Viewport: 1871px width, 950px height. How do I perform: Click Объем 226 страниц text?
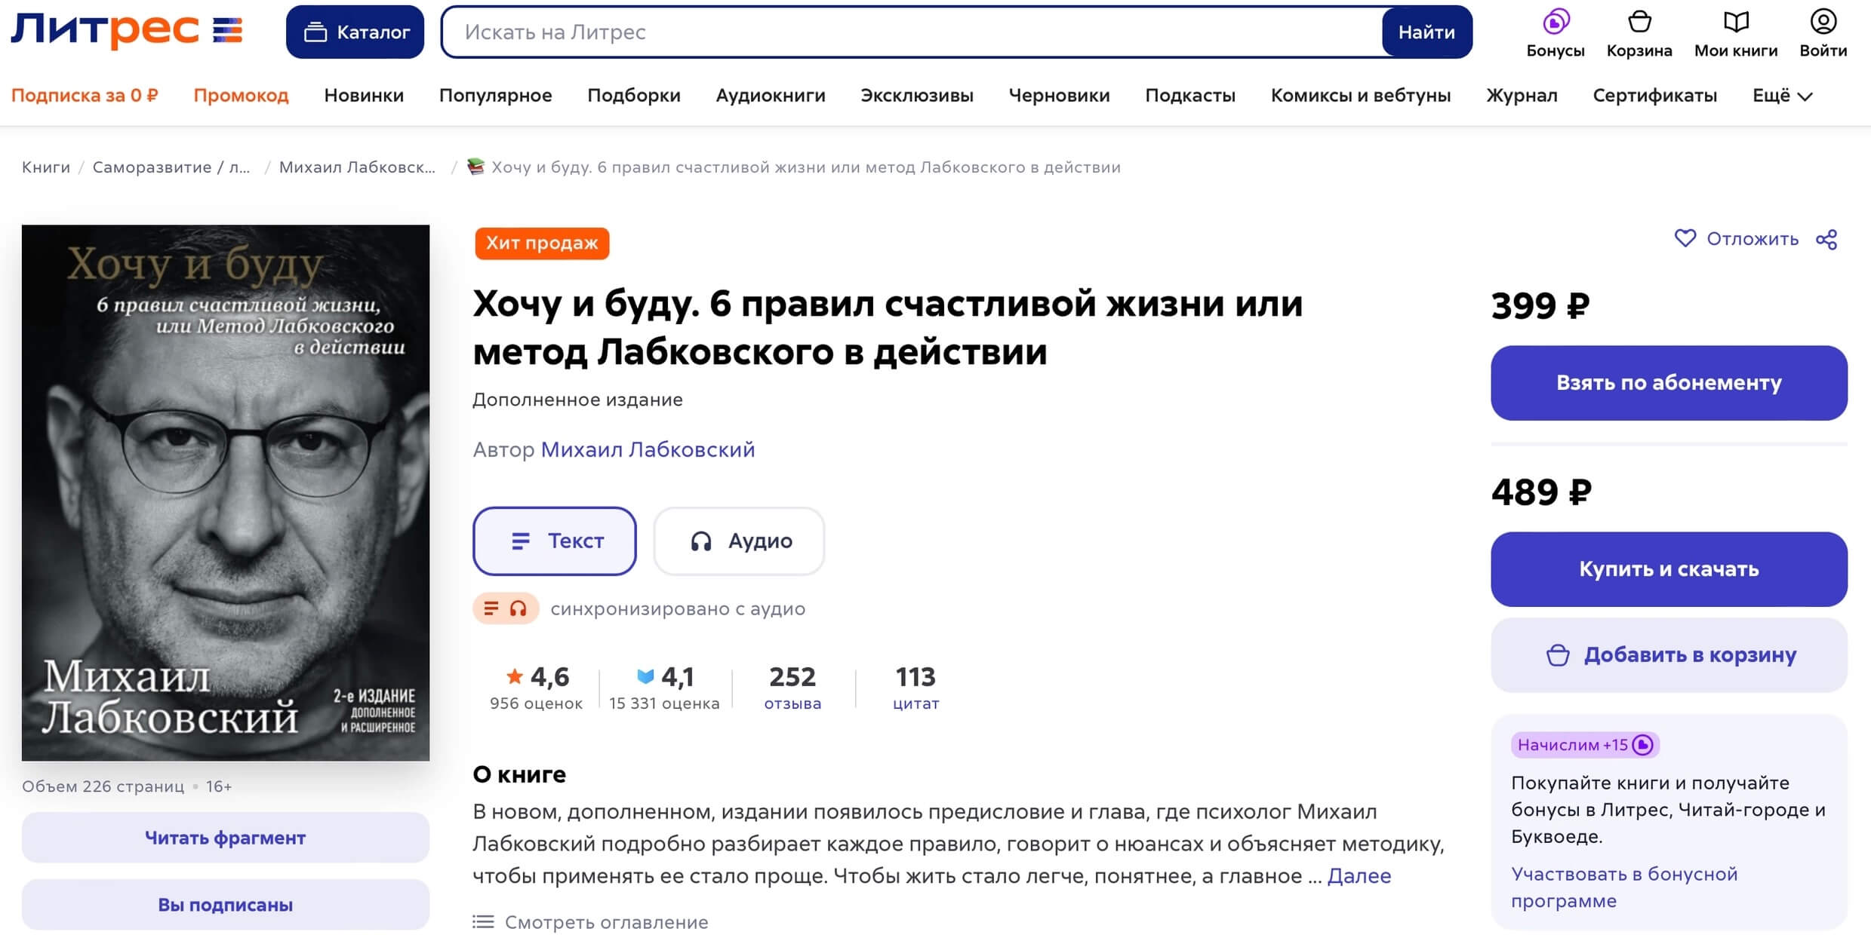pyautogui.click(x=103, y=786)
